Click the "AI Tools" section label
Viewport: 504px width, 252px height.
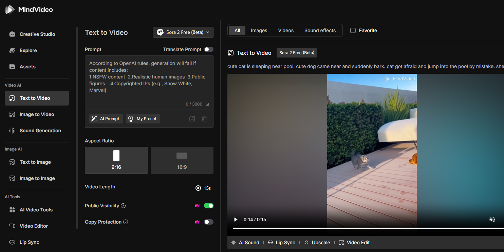coord(13,197)
